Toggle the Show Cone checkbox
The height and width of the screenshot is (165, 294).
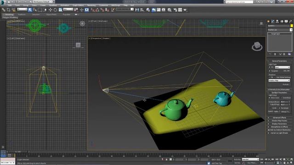270,98
